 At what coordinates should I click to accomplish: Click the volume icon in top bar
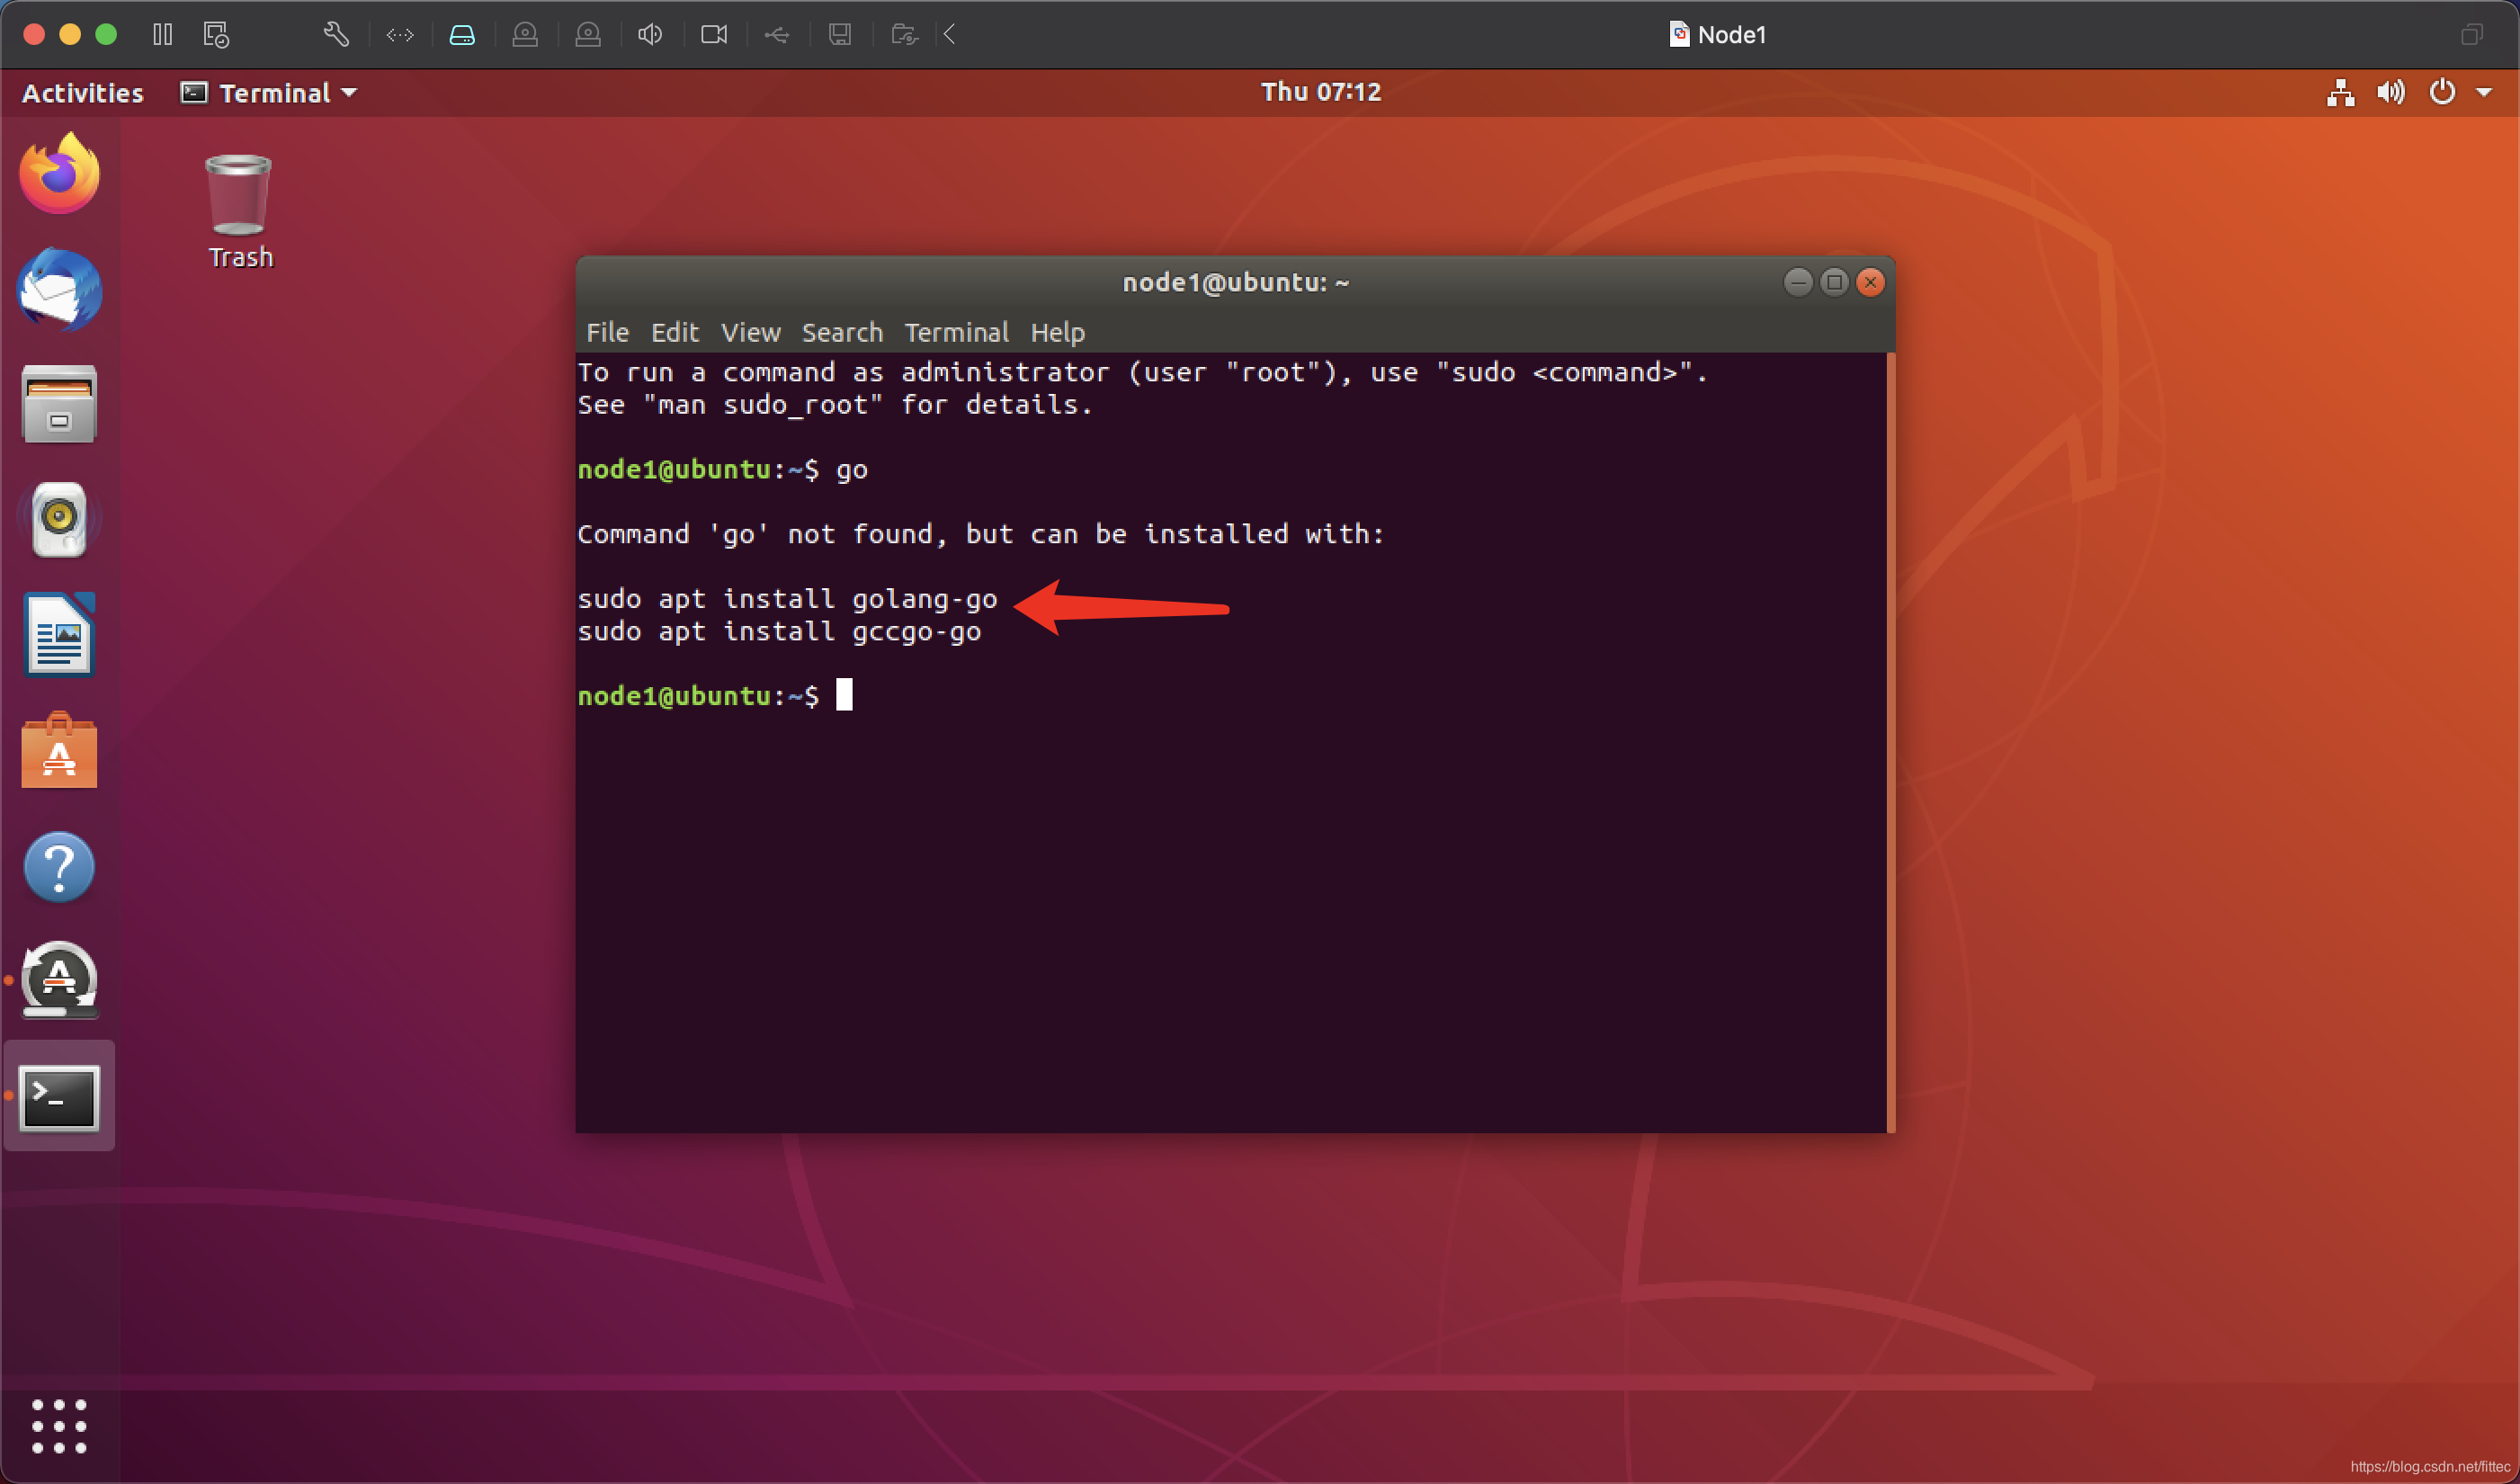(2391, 93)
